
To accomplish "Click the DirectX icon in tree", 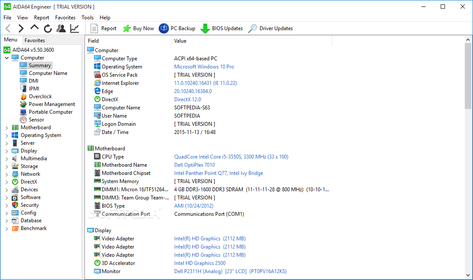I will tap(15, 182).
